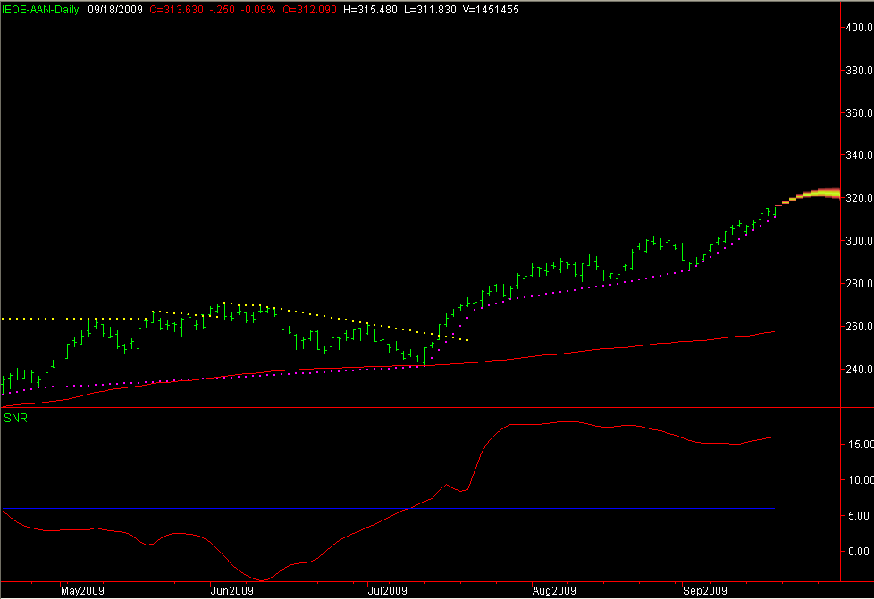874x599 pixels.
Task: Click the Jul2009 time axis label
Action: click(388, 591)
